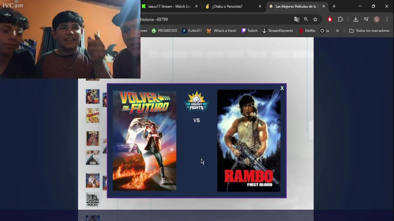The image size is (394, 221).
Task: Close the Las Mejores Películas tab
Action: point(324,6)
